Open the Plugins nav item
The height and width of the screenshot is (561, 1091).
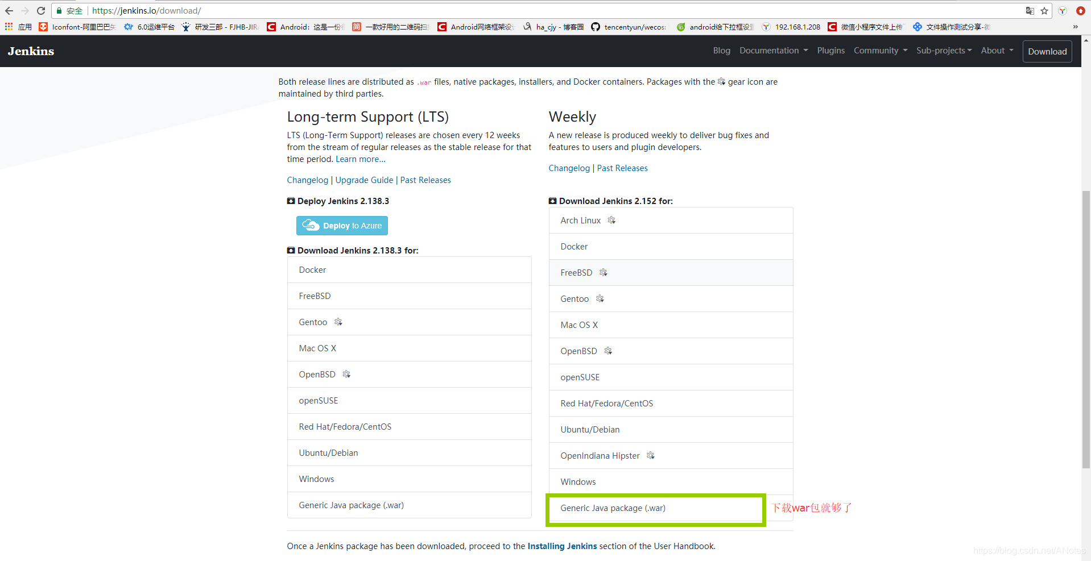[830, 51]
